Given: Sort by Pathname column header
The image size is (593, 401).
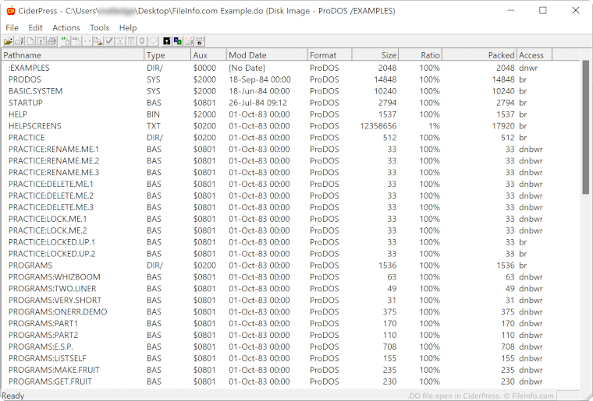Looking at the screenshot, I should 73,55.
